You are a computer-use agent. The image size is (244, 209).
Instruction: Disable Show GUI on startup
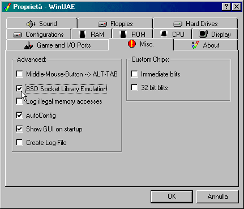pos(19,129)
